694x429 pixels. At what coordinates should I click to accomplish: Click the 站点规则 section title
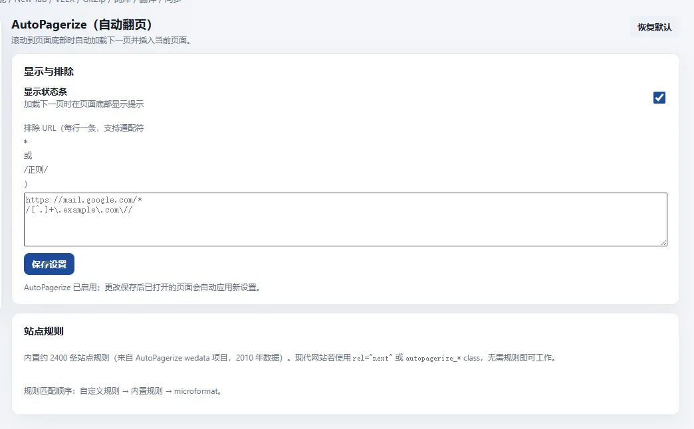pyautogui.click(x=44, y=331)
